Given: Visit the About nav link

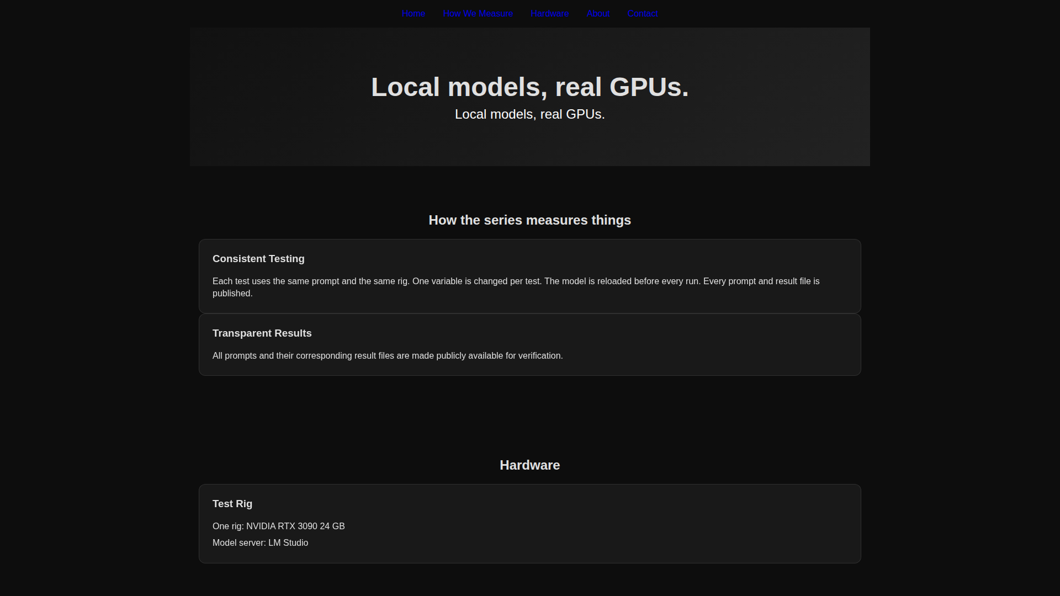Looking at the screenshot, I should pyautogui.click(x=598, y=14).
